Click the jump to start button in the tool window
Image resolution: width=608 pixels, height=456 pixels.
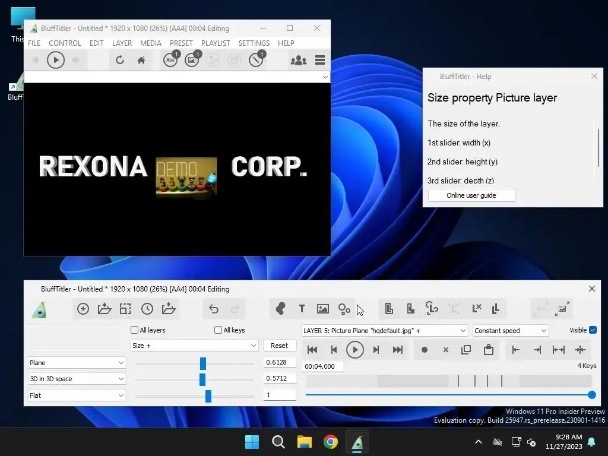(x=312, y=350)
